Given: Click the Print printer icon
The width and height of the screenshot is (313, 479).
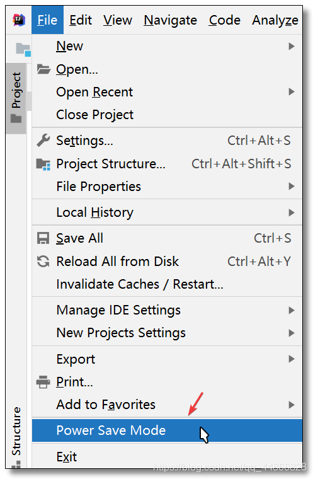Looking at the screenshot, I should (43, 382).
